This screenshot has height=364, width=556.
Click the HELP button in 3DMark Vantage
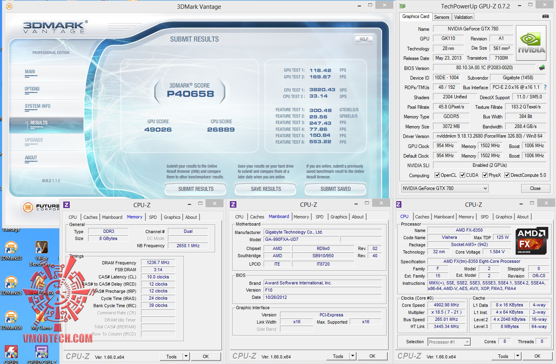coord(364,39)
